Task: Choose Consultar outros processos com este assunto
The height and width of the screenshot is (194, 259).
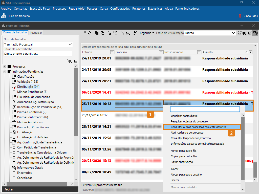Action: tap(198, 127)
